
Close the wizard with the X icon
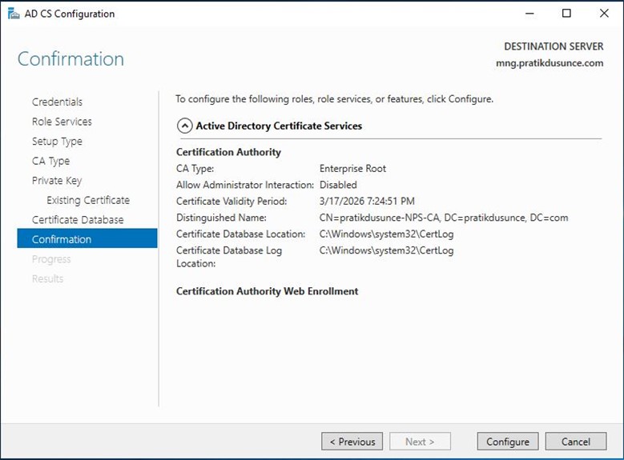[x=604, y=14]
